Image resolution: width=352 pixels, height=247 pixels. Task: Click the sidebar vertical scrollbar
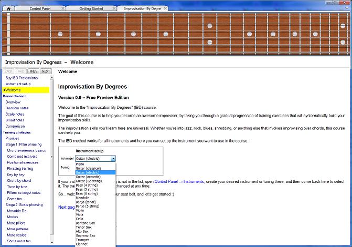click(x=52, y=158)
